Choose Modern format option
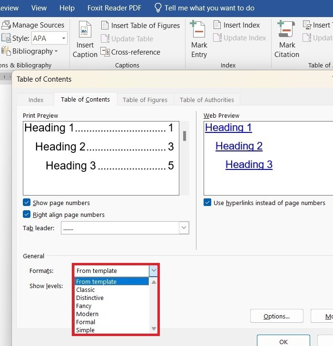Screen dimensions: 333x346 (112, 314)
